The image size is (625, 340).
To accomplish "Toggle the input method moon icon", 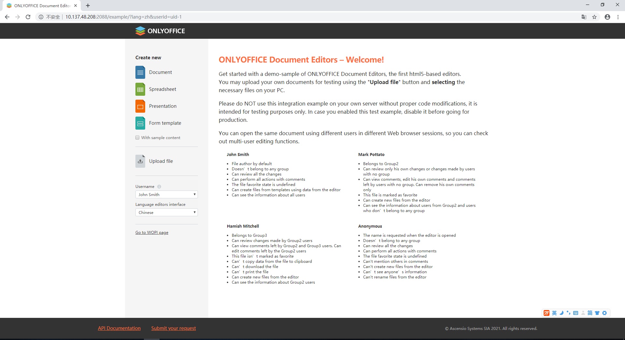I will [x=562, y=313].
